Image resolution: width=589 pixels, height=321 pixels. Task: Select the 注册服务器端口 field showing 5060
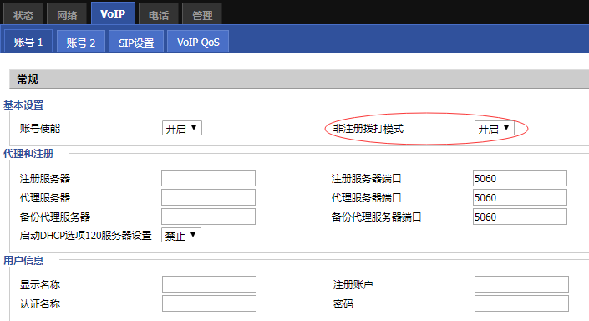(520, 178)
